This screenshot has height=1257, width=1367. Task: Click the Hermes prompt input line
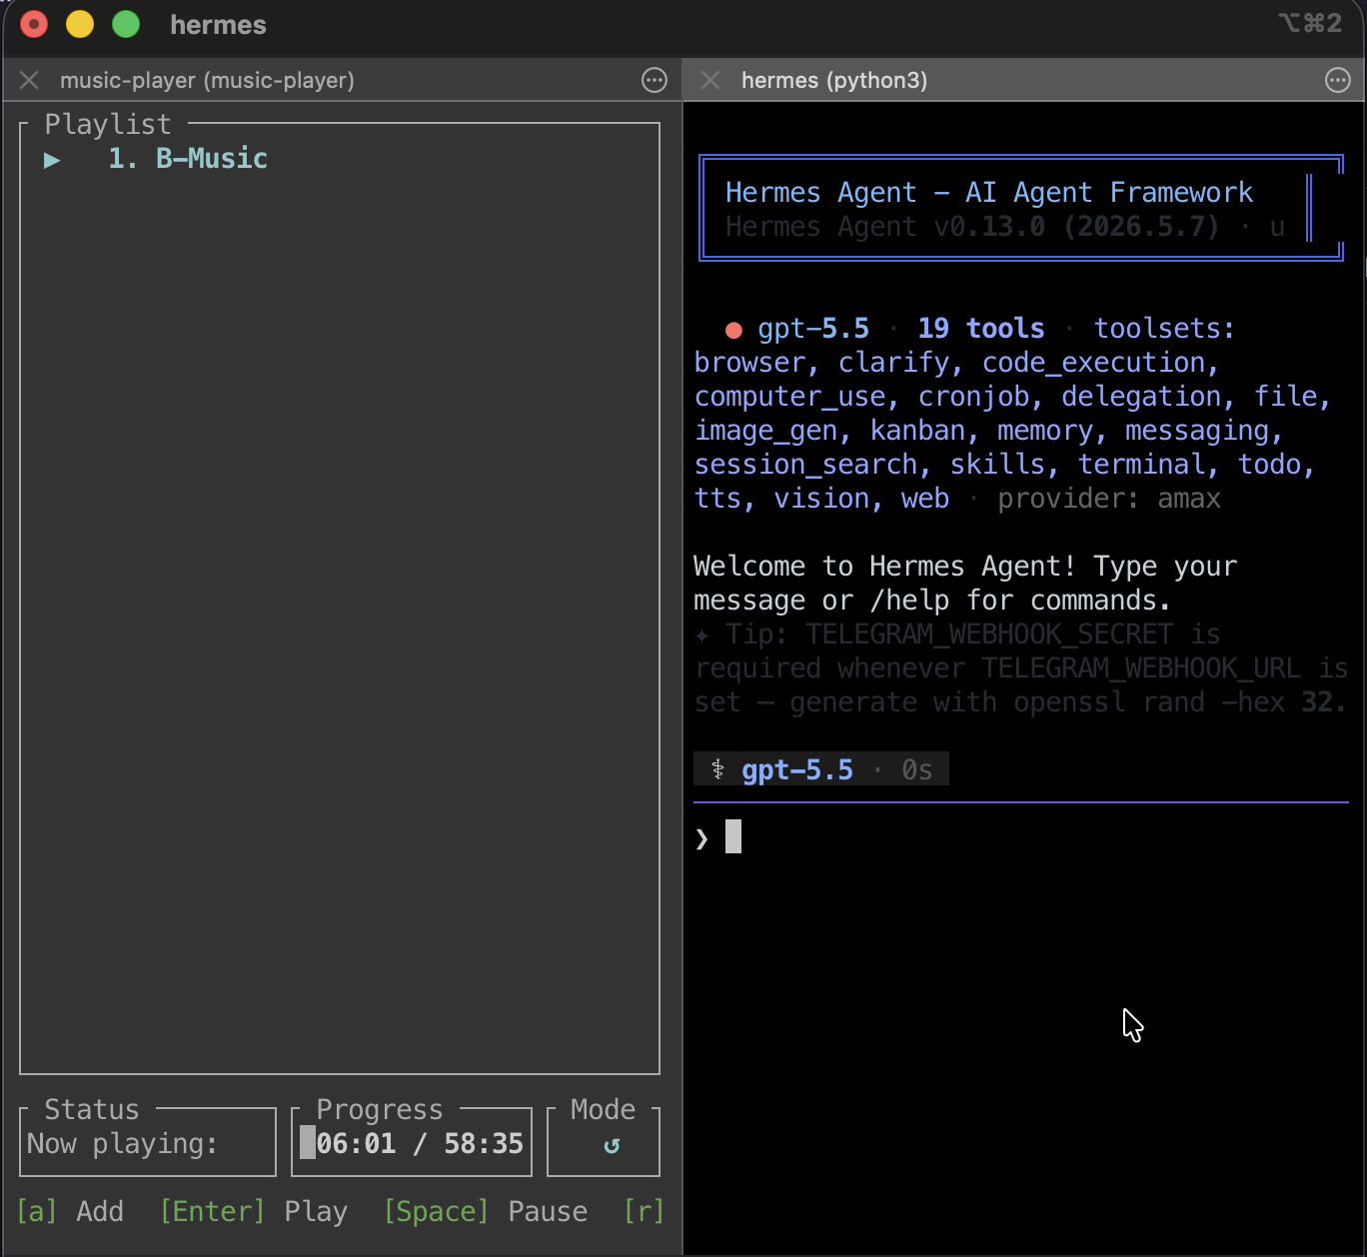[x=1021, y=837]
